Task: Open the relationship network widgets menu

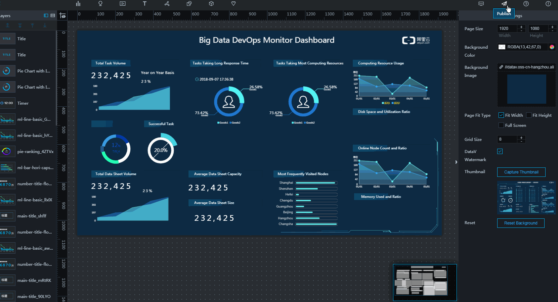Action: point(167,4)
